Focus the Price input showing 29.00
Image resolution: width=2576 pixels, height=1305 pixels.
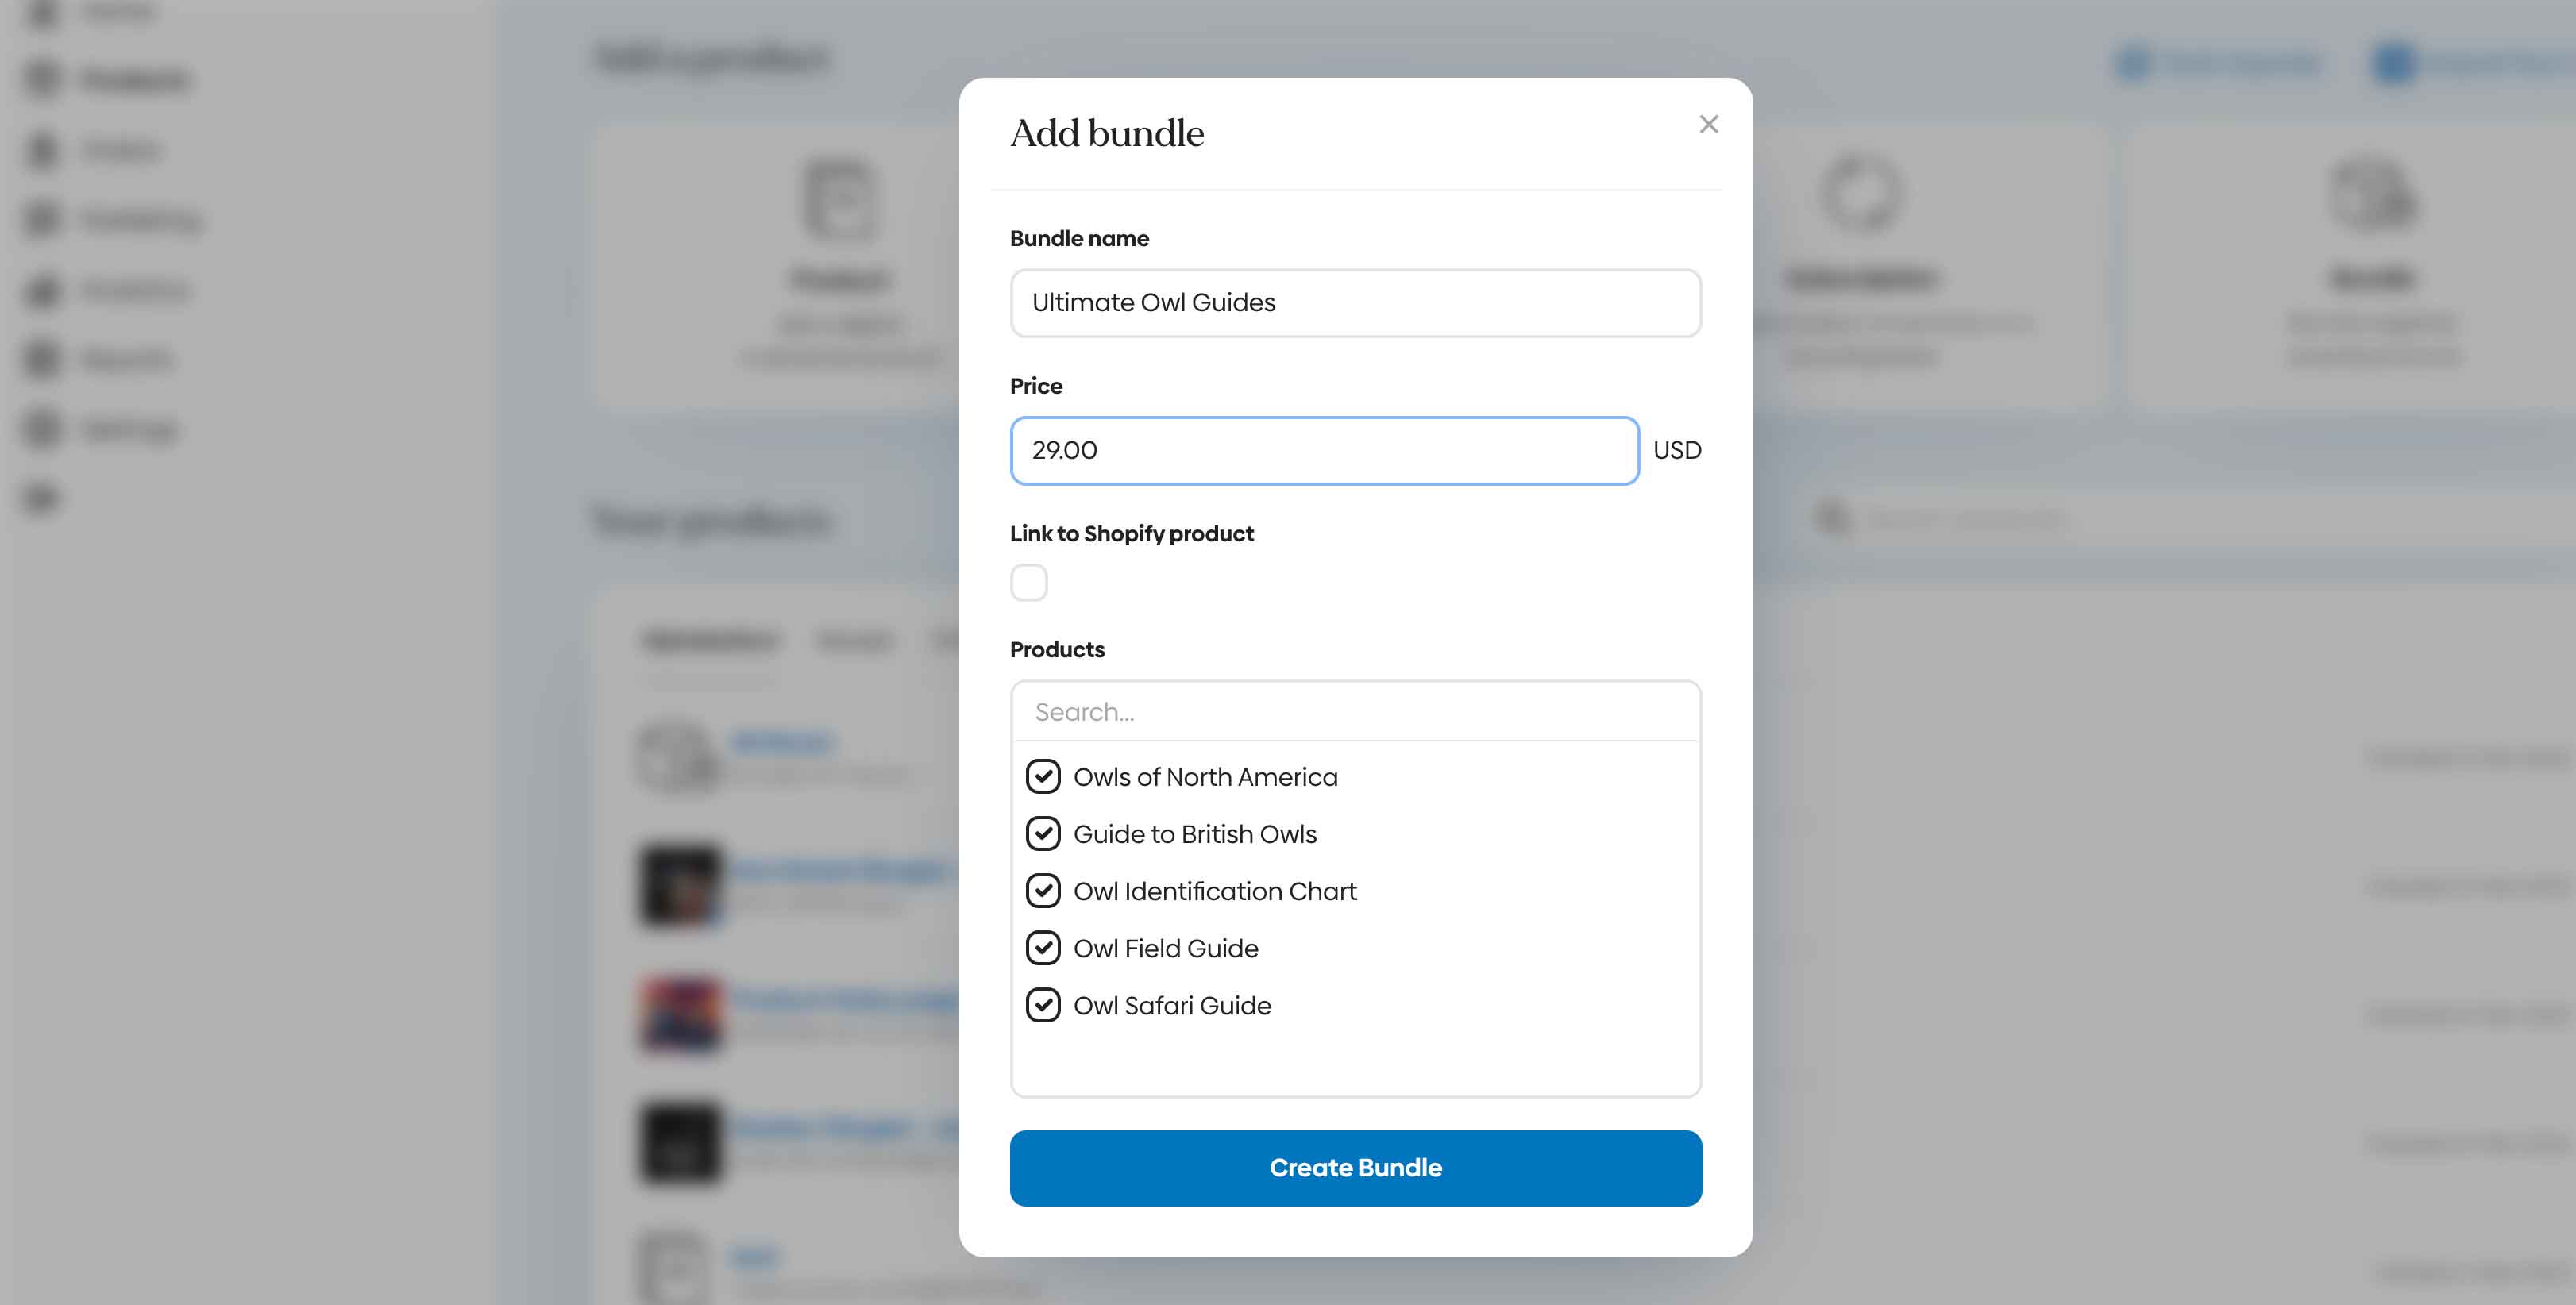[x=1324, y=451]
